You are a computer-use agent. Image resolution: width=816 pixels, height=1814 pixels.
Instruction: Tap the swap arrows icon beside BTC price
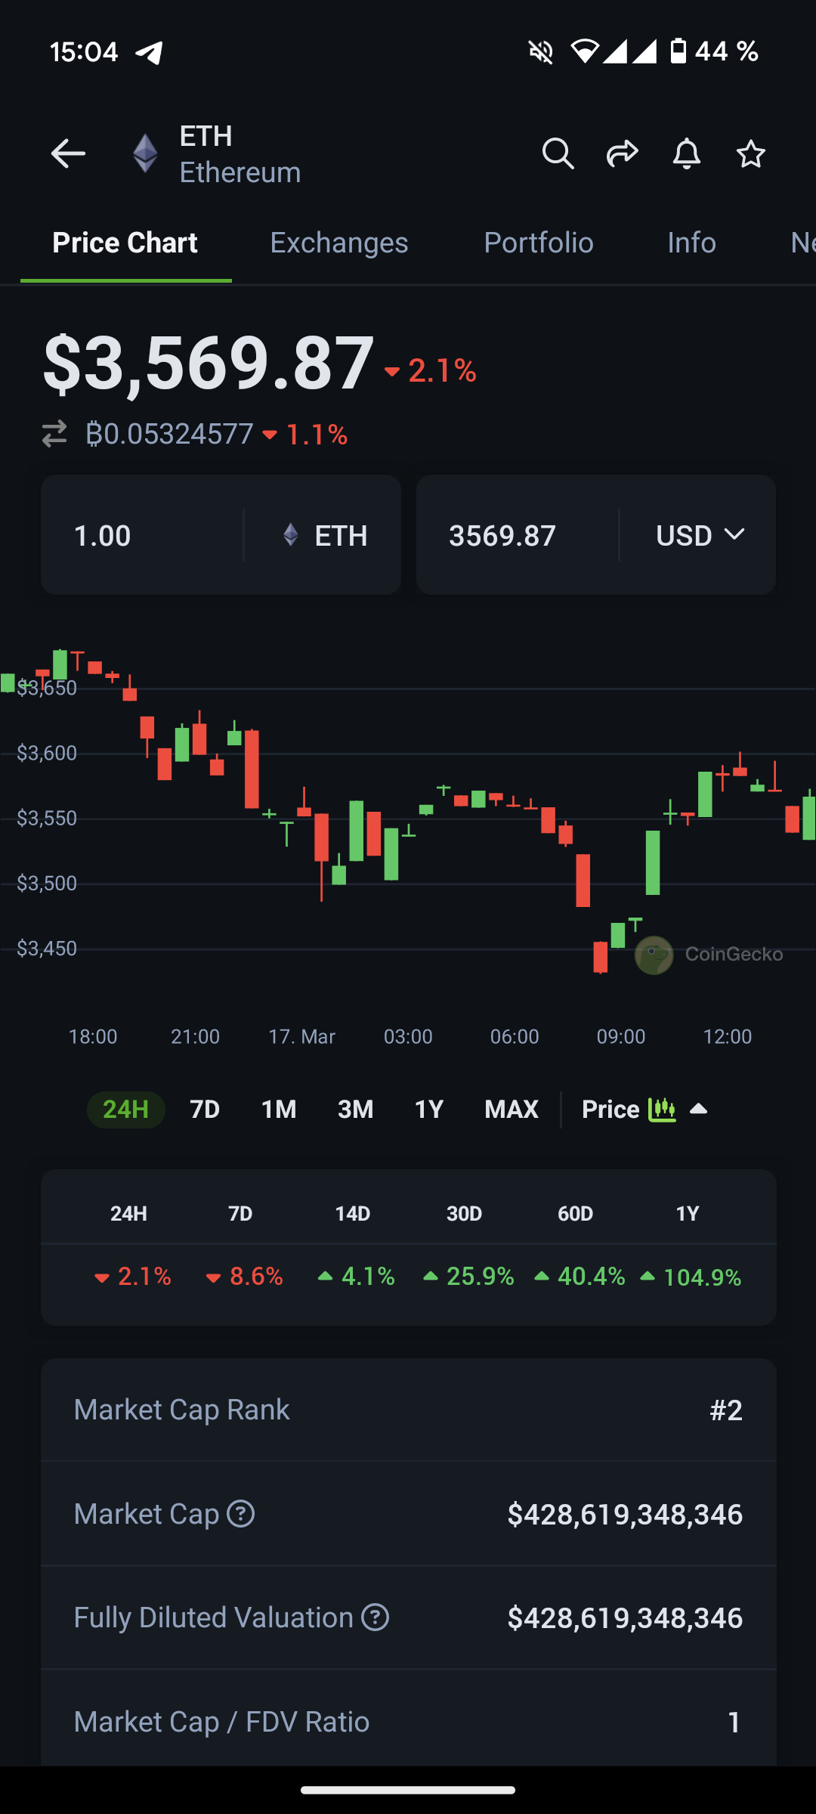54,434
